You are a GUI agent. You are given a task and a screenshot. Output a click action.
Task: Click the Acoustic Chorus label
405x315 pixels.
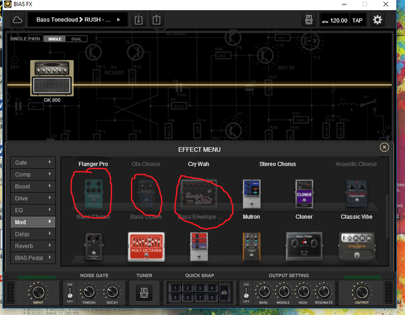pyautogui.click(x=356, y=164)
